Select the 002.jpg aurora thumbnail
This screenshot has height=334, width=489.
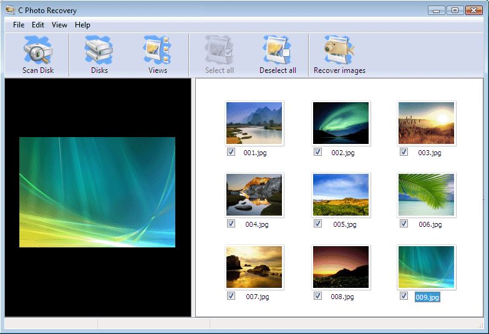click(341, 123)
